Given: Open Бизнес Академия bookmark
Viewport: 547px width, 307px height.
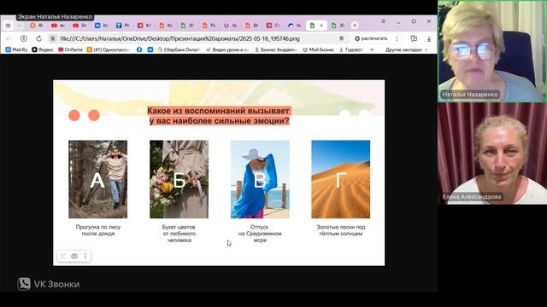Looking at the screenshot, I should 275,49.
